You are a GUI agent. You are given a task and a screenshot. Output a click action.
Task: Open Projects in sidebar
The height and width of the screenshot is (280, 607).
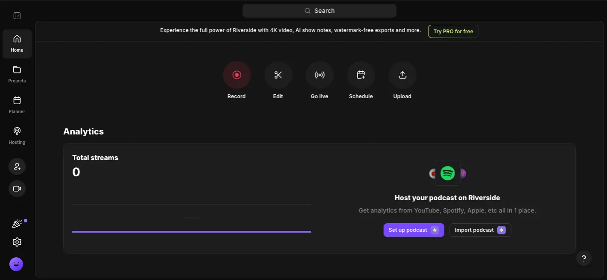[17, 74]
